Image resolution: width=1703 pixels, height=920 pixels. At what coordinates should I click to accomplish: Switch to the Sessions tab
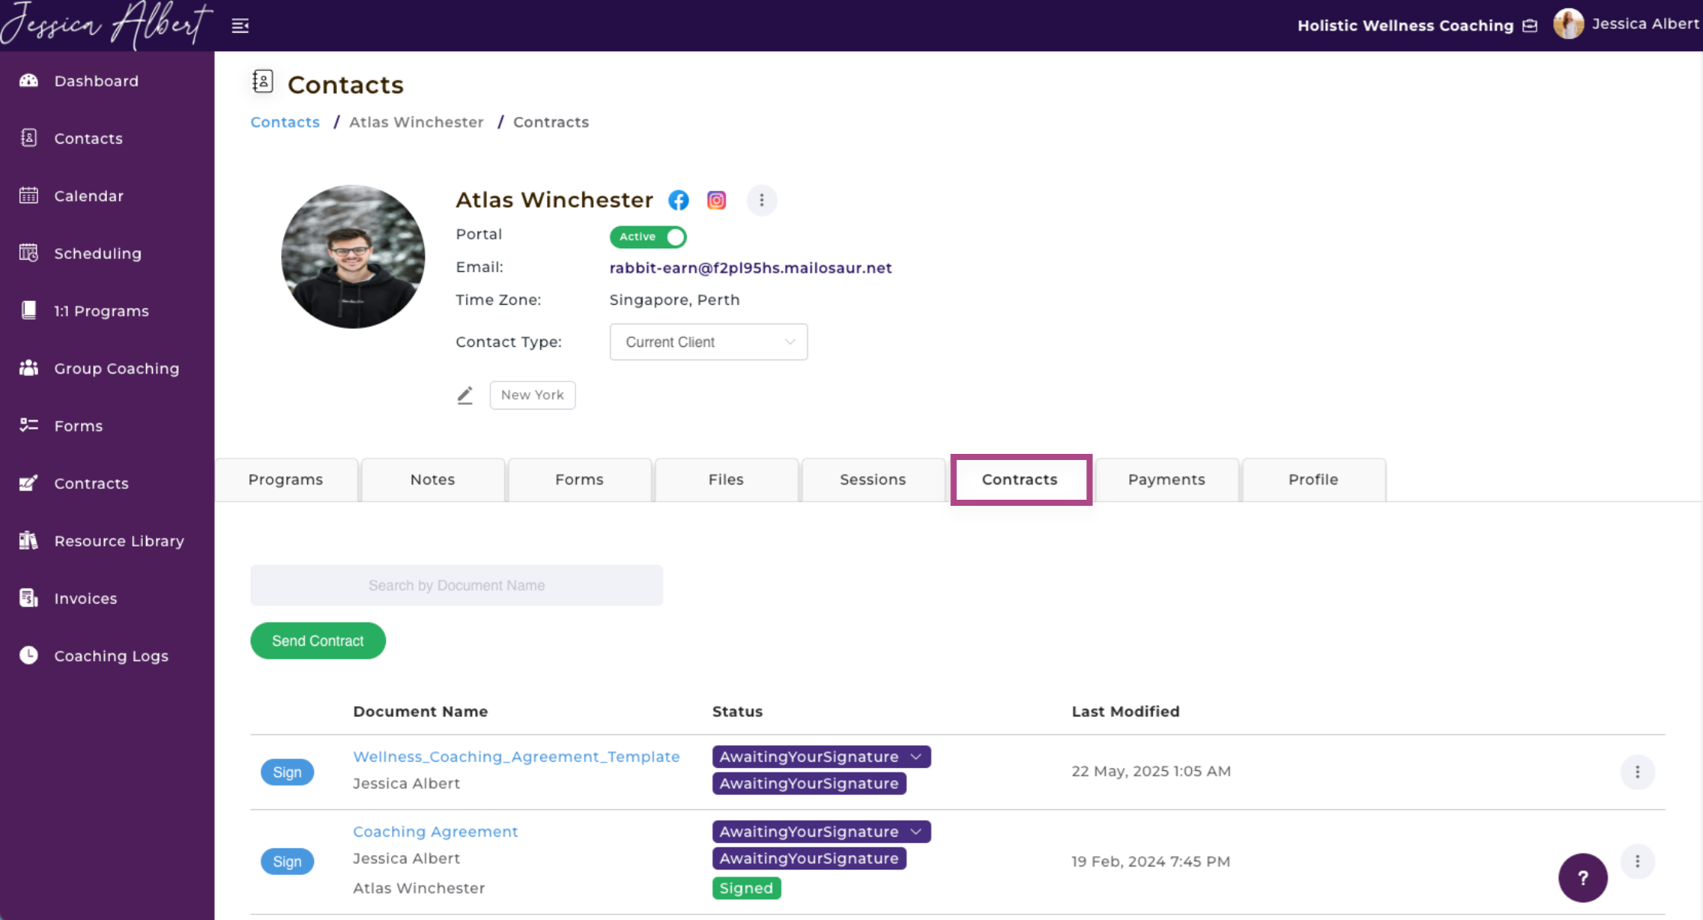coord(873,480)
